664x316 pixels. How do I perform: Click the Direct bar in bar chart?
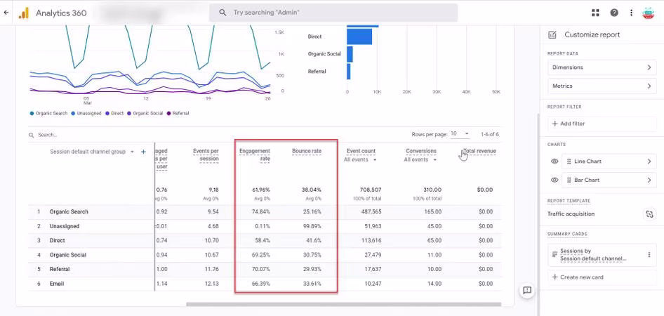tap(359, 37)
